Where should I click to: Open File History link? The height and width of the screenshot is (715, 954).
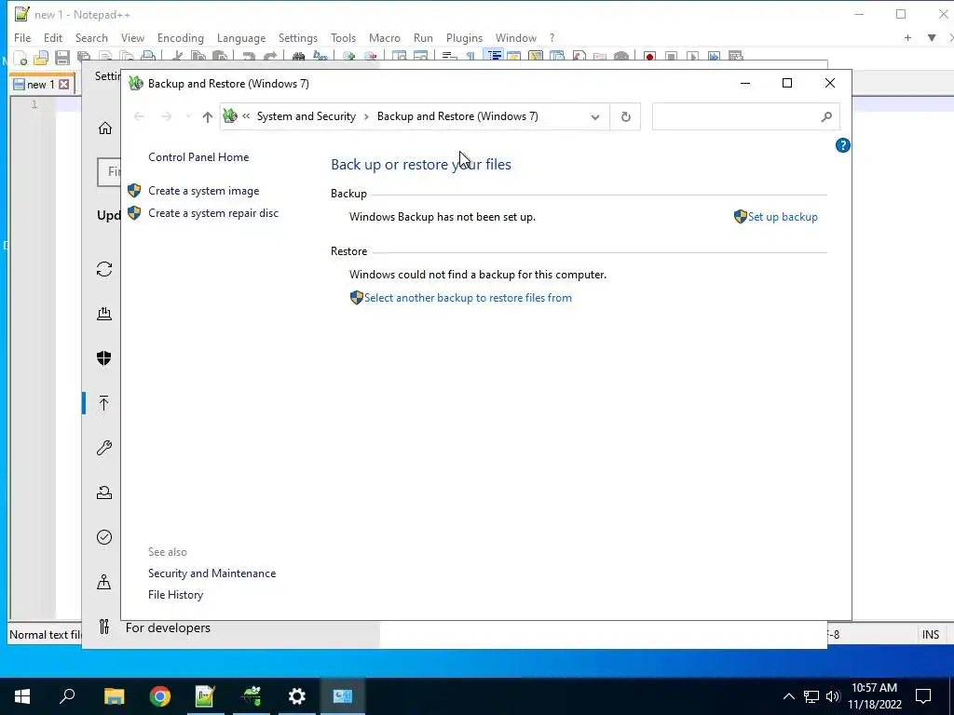[175, 595]
